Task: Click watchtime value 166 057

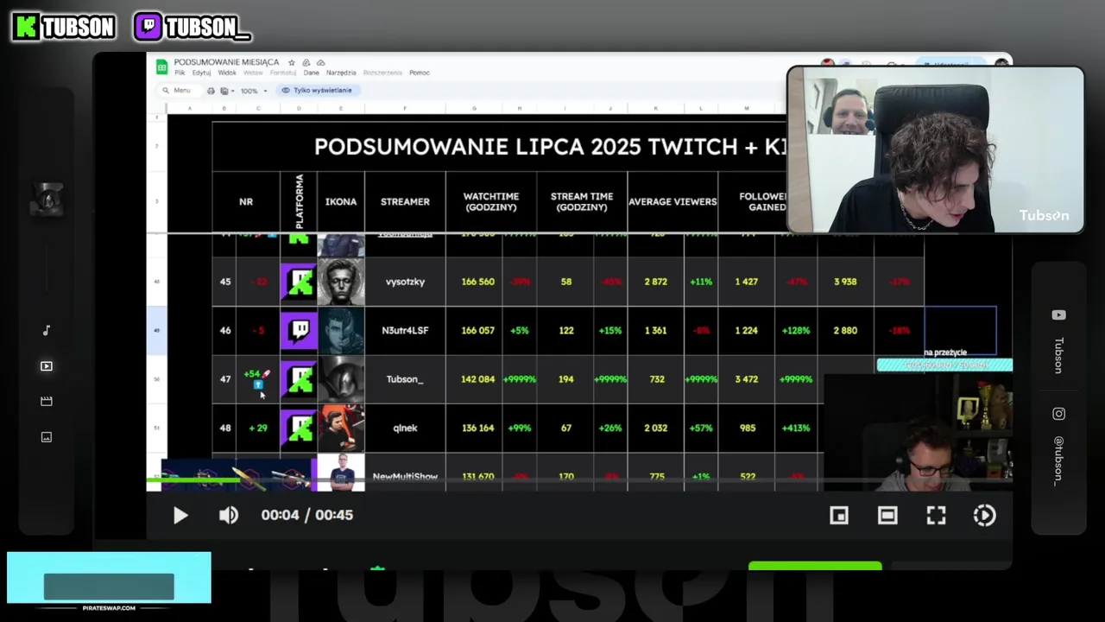Action: (x=478, y=331)
